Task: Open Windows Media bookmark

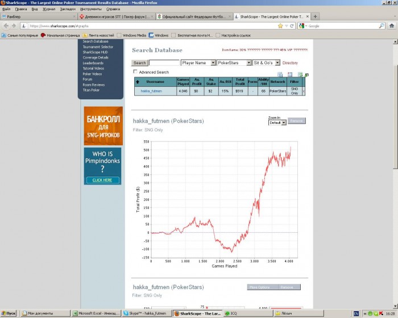Action: 131,35
